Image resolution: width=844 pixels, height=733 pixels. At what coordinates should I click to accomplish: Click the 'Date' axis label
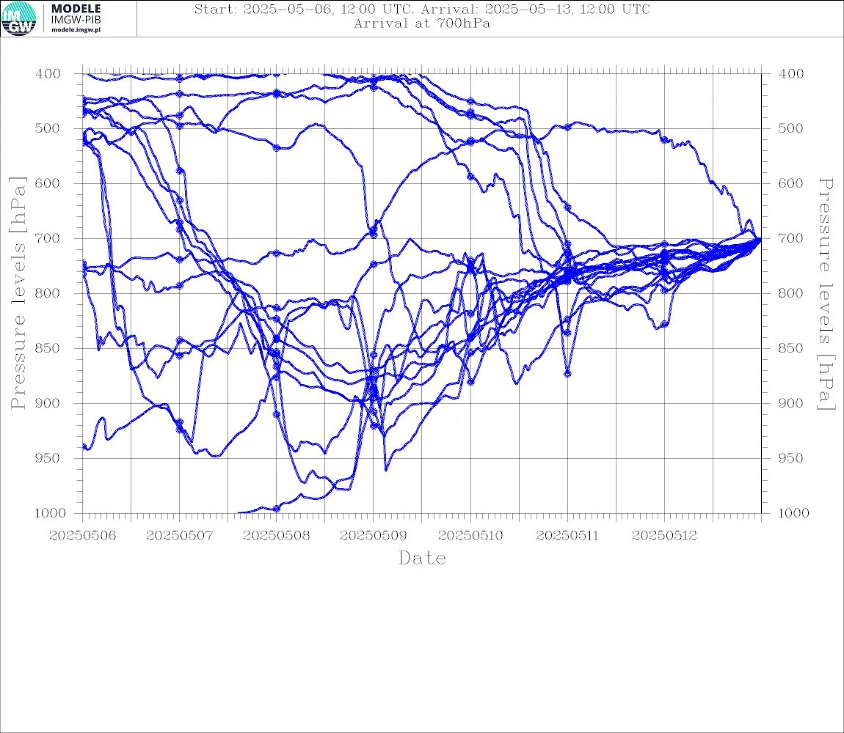(x=422, y=559)
